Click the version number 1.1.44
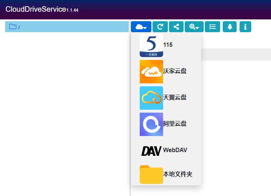The height and width of the screenshot is (196, 271). (72, 10)
